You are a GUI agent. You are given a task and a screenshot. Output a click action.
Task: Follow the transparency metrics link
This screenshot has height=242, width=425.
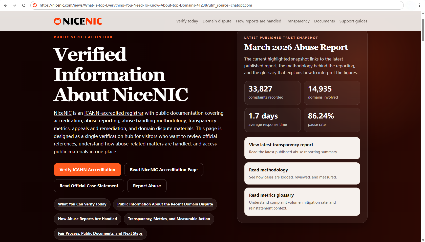click(x=202, y=121)
